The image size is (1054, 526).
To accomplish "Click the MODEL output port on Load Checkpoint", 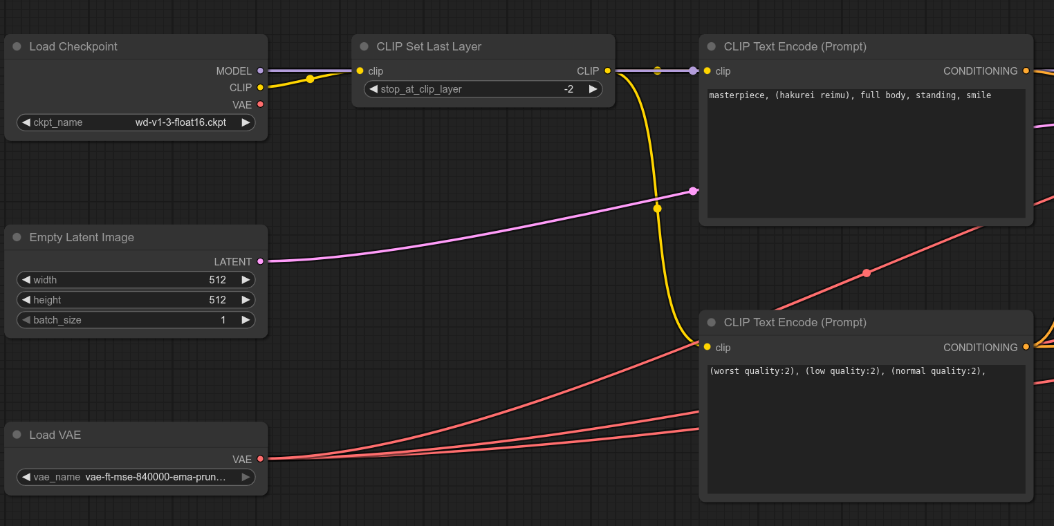I will pos(260,71).
